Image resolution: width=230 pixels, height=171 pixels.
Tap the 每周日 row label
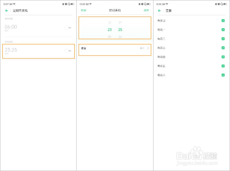click(x=161, y=20)
